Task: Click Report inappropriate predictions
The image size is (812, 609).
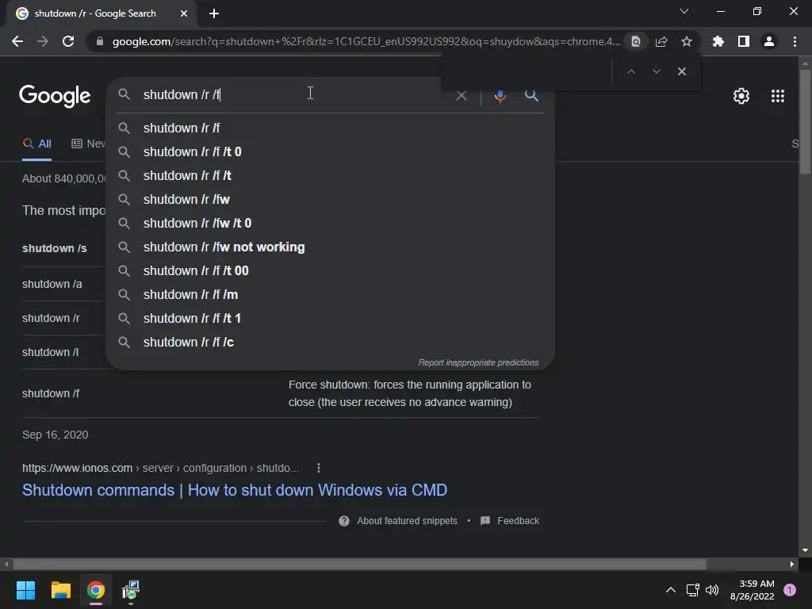Action: coord(478,362)
